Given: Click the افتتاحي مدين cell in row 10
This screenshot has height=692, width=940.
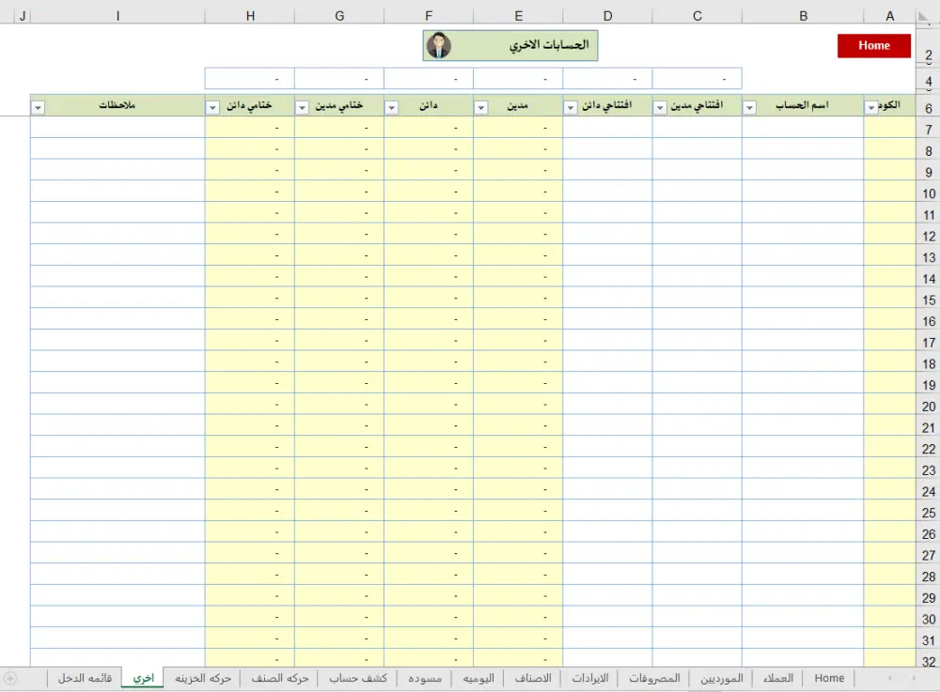Looking at the screenshot, I should click(697, 191).
